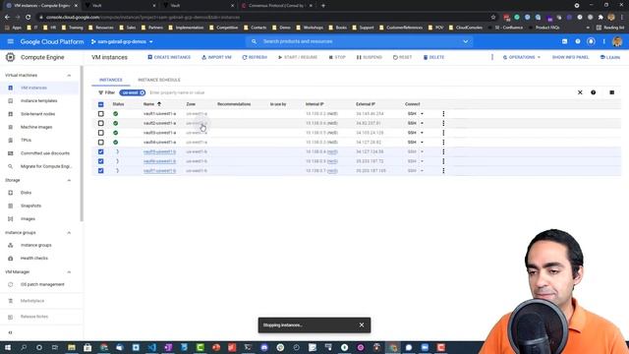Open more actions for the vault7 row
This screenshot has height=354, width=629.
443,170
